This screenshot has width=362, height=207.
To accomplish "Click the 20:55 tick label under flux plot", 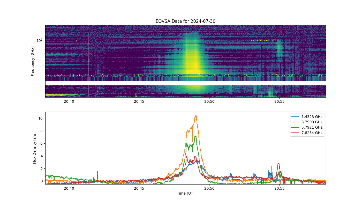I will (279, 188).
